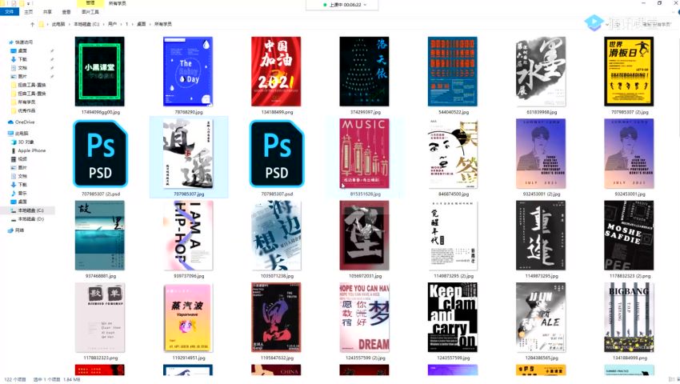Click 所有学员 in the address breadcrumb
The image size is (680, 384).
(x=163, y=24)
